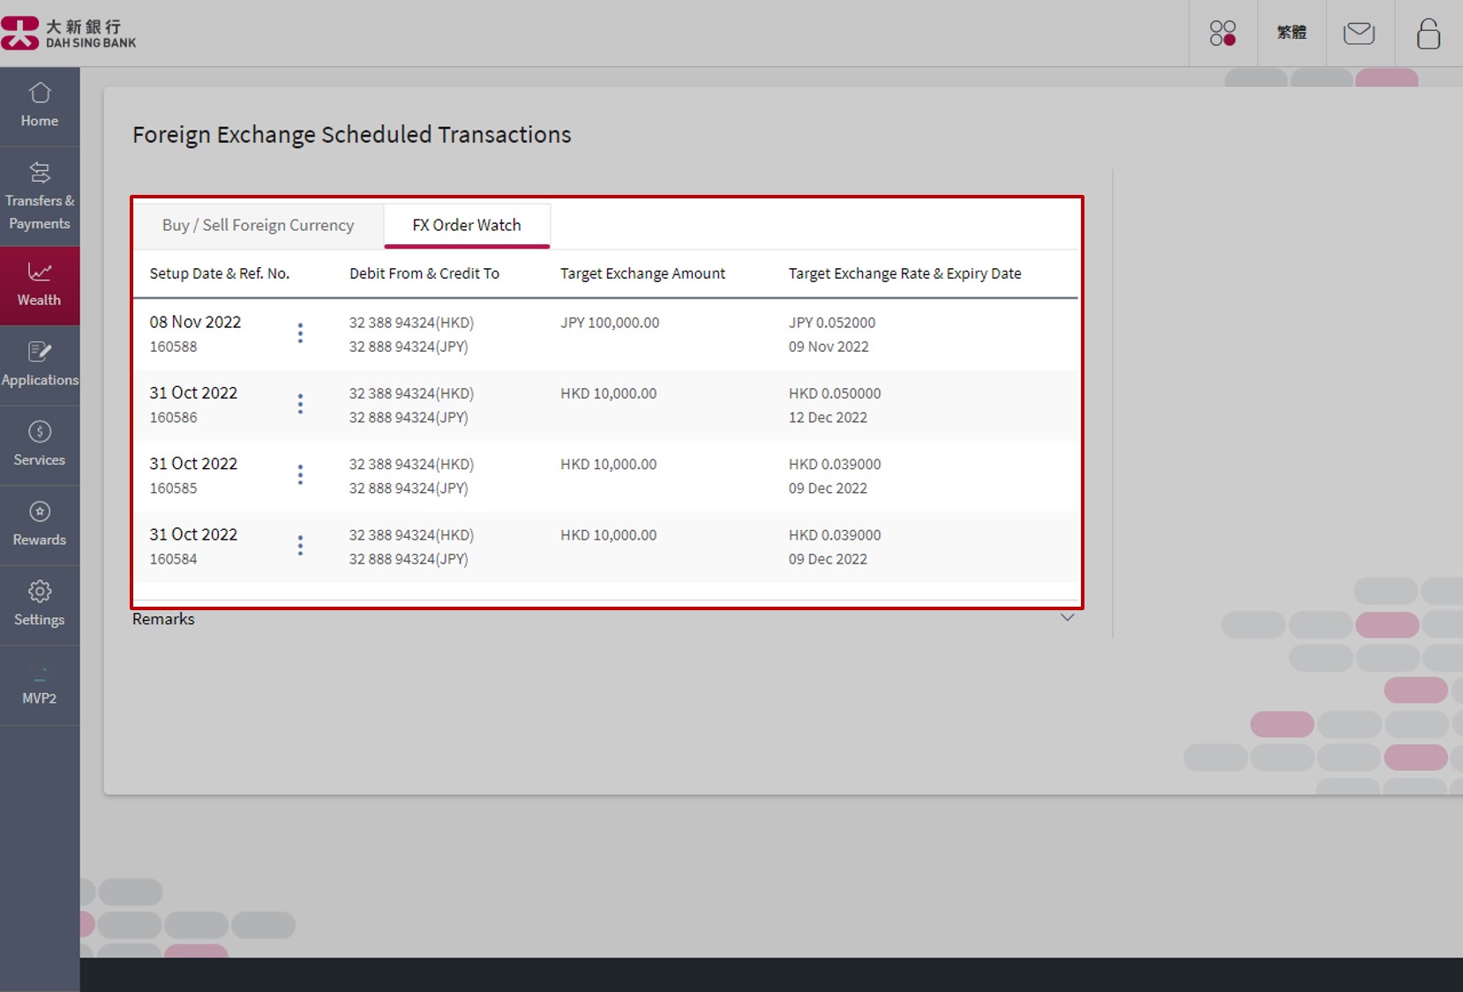Click Debit From & Credit To header
Viewport: 1463px width, 992px height.
pos(424,273)
